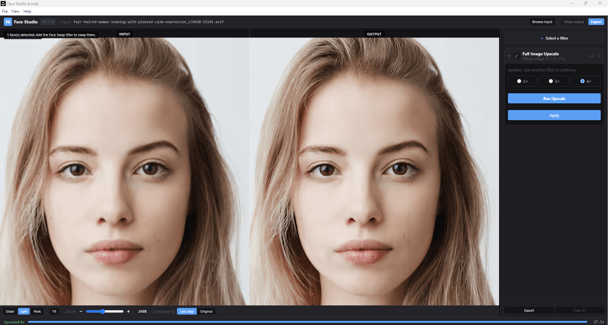Switch the view mode to Split
This screenshot has width=608, height=325.
(24, 311)
